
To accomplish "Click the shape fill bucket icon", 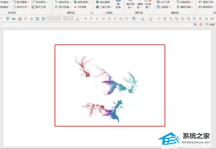I will click(143, 19).
